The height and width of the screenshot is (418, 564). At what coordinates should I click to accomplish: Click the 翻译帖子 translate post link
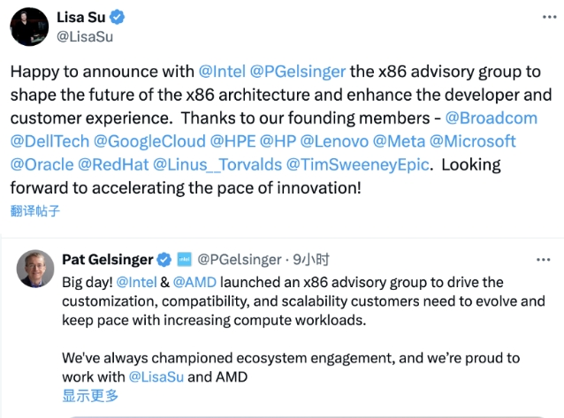(x=34, y=211)
